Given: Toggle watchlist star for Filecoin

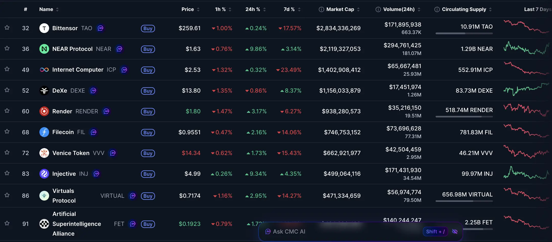Looking at the screenshot, I should pyautogui.click(x=7, y=131).
